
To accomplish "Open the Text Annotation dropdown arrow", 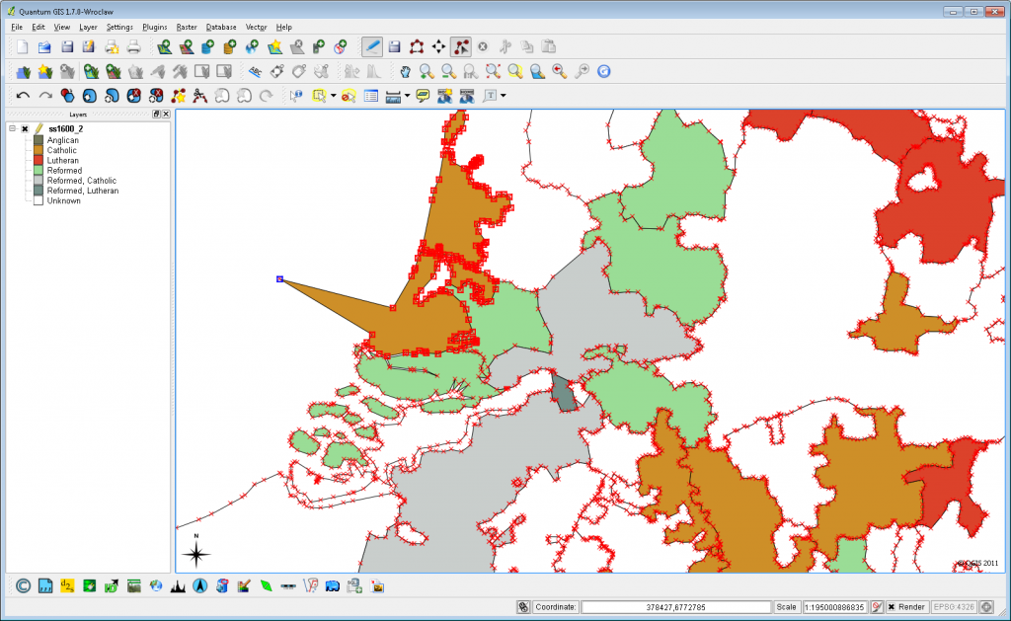I will click(x=503, y=96).
